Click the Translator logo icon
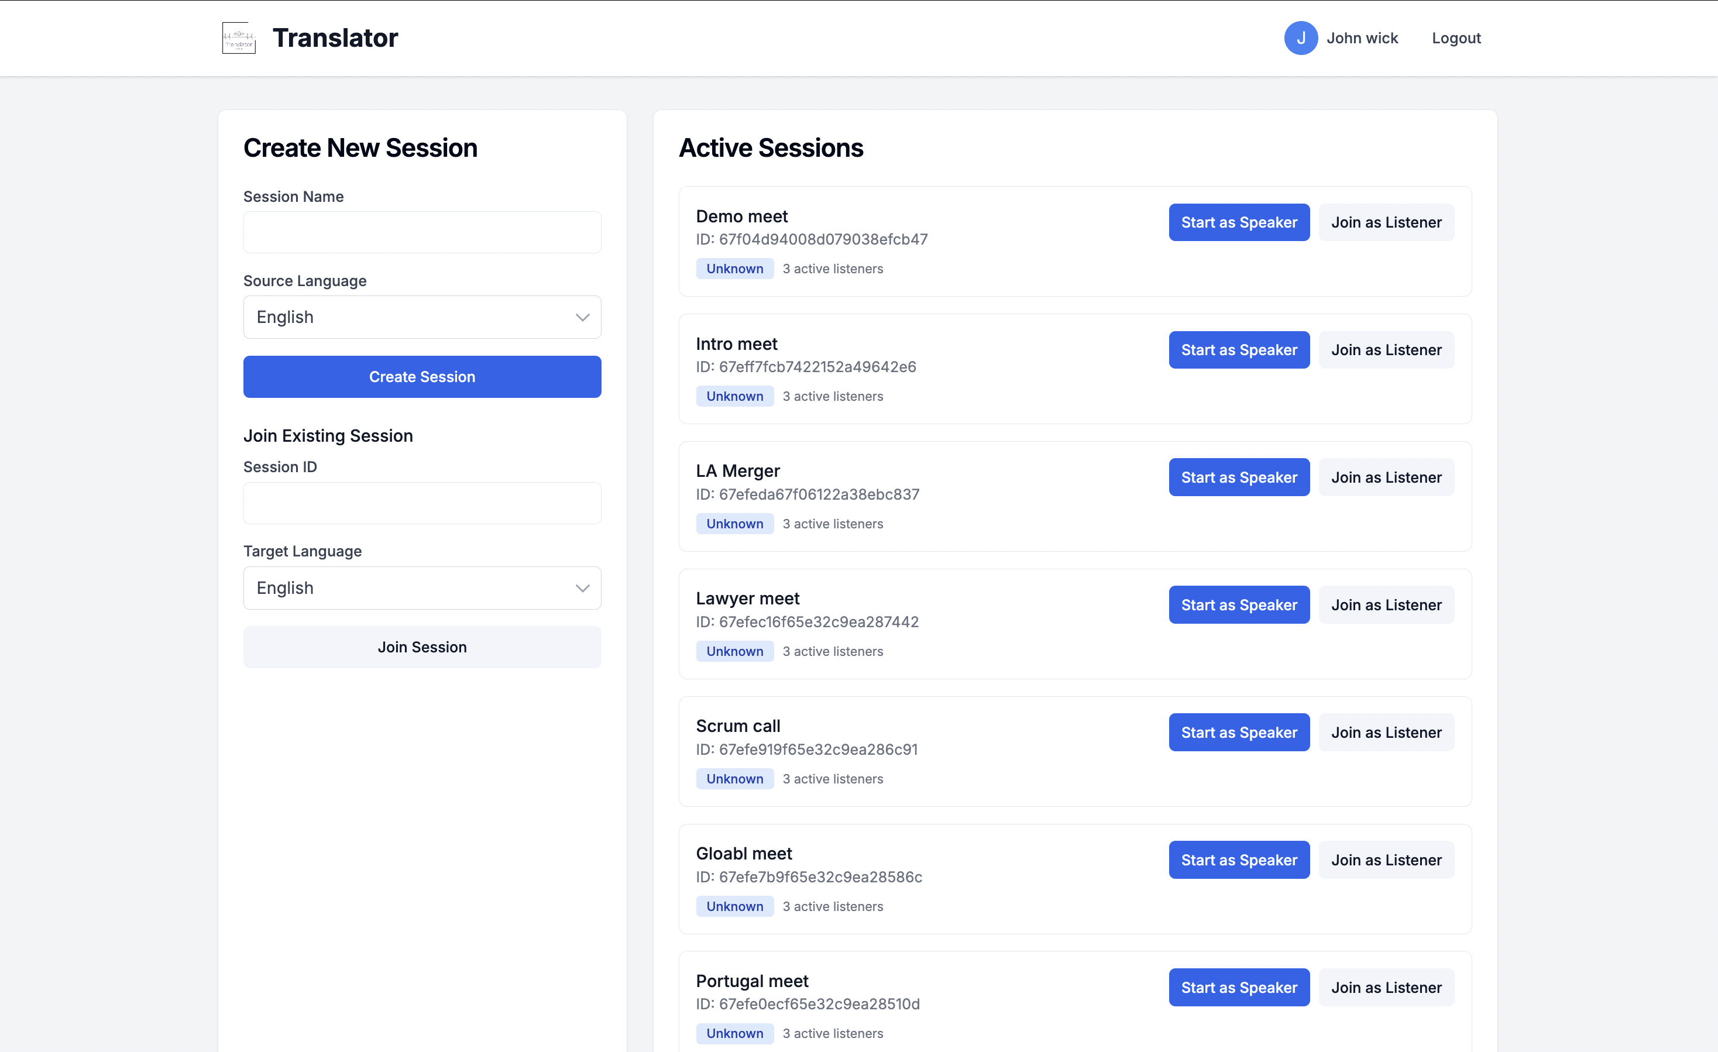This screenshot has width=1718, height=1052. click(239, 37)
